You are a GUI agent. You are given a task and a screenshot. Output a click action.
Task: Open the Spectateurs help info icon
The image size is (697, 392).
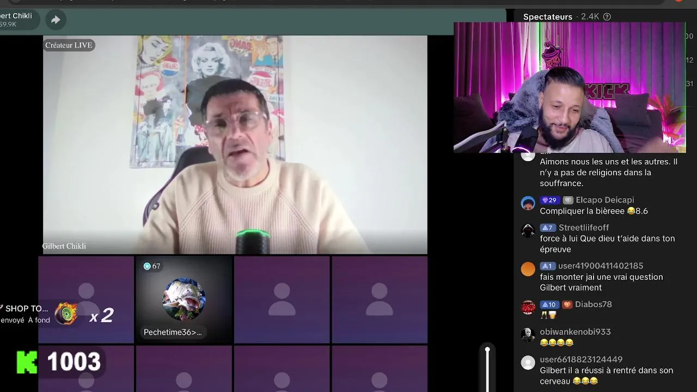click(607, 17)
